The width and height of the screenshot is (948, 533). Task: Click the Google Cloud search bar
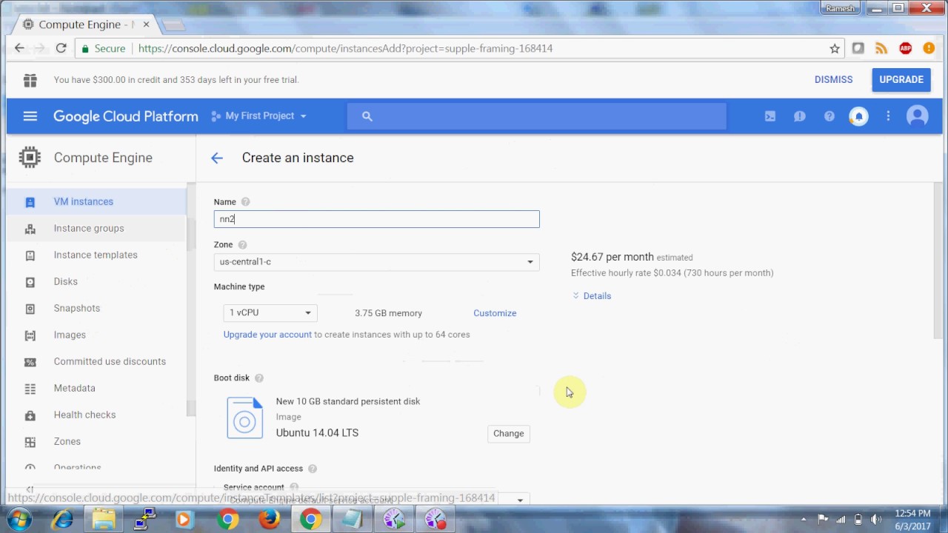(x=536, y=116)
